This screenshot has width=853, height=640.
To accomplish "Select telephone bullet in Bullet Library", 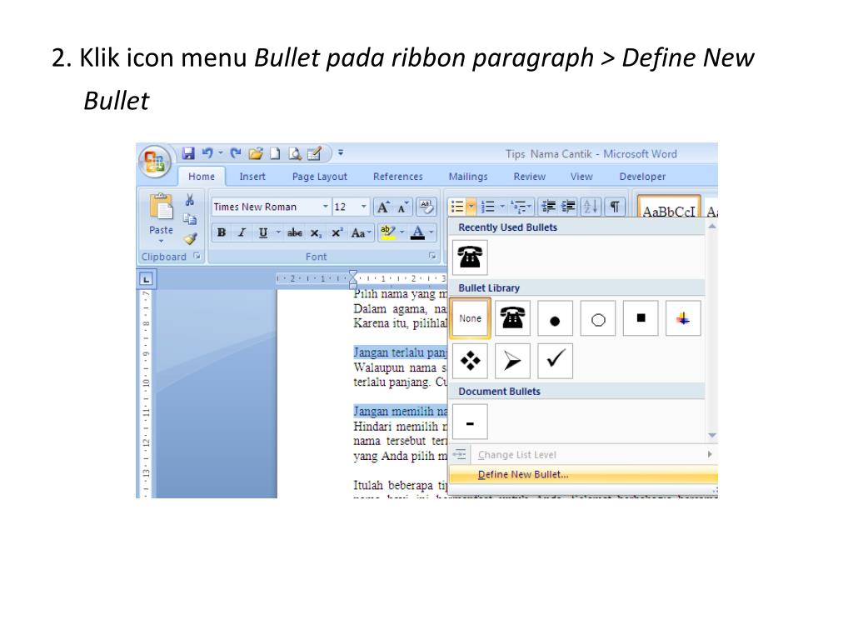I will coord(512,318).
